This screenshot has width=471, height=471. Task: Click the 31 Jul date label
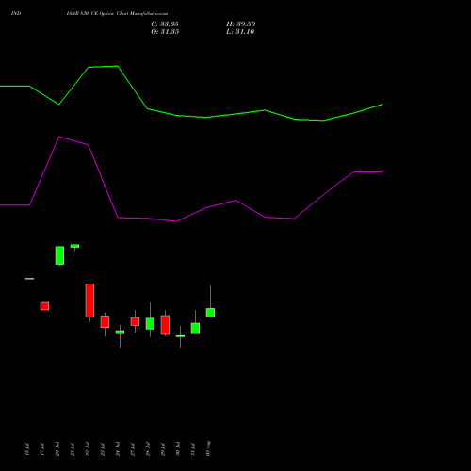coord(193,449)
